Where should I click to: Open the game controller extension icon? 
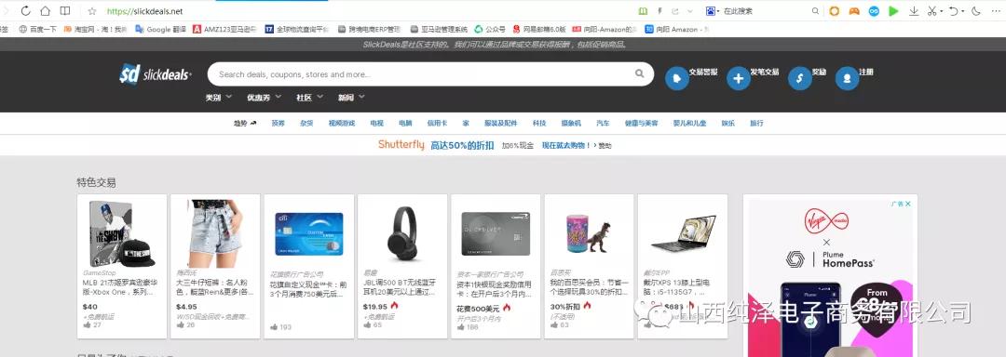click(x=854, y=11)
